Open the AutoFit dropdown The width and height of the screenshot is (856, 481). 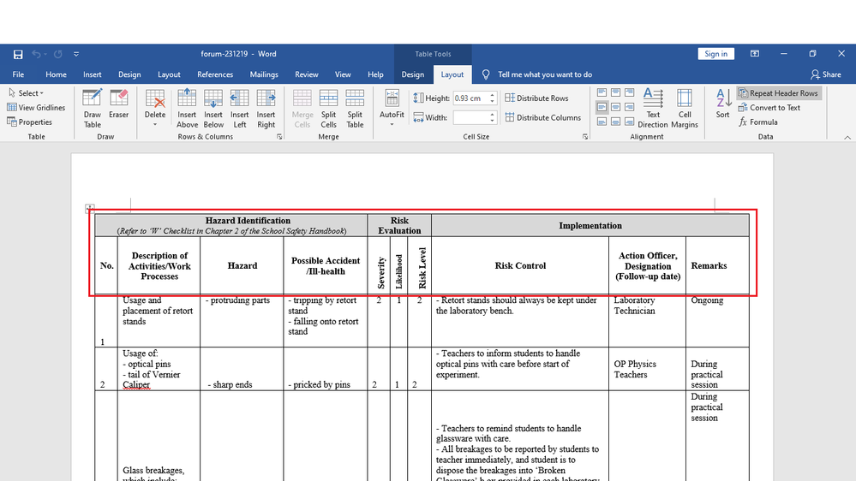pos(392,109)
